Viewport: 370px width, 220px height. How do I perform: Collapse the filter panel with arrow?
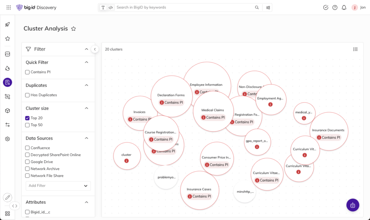95,49
